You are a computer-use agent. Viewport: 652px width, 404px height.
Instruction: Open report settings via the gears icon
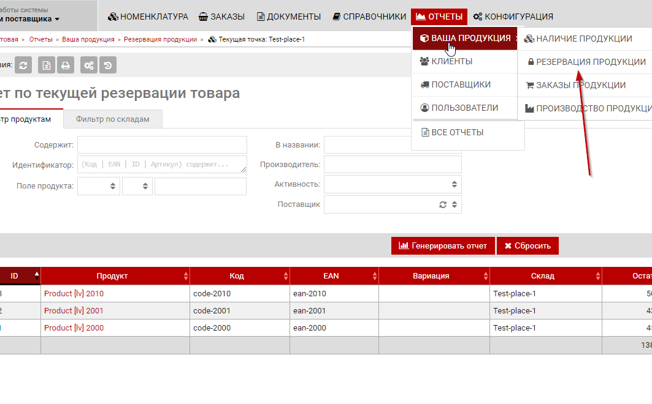click(89, 65)
